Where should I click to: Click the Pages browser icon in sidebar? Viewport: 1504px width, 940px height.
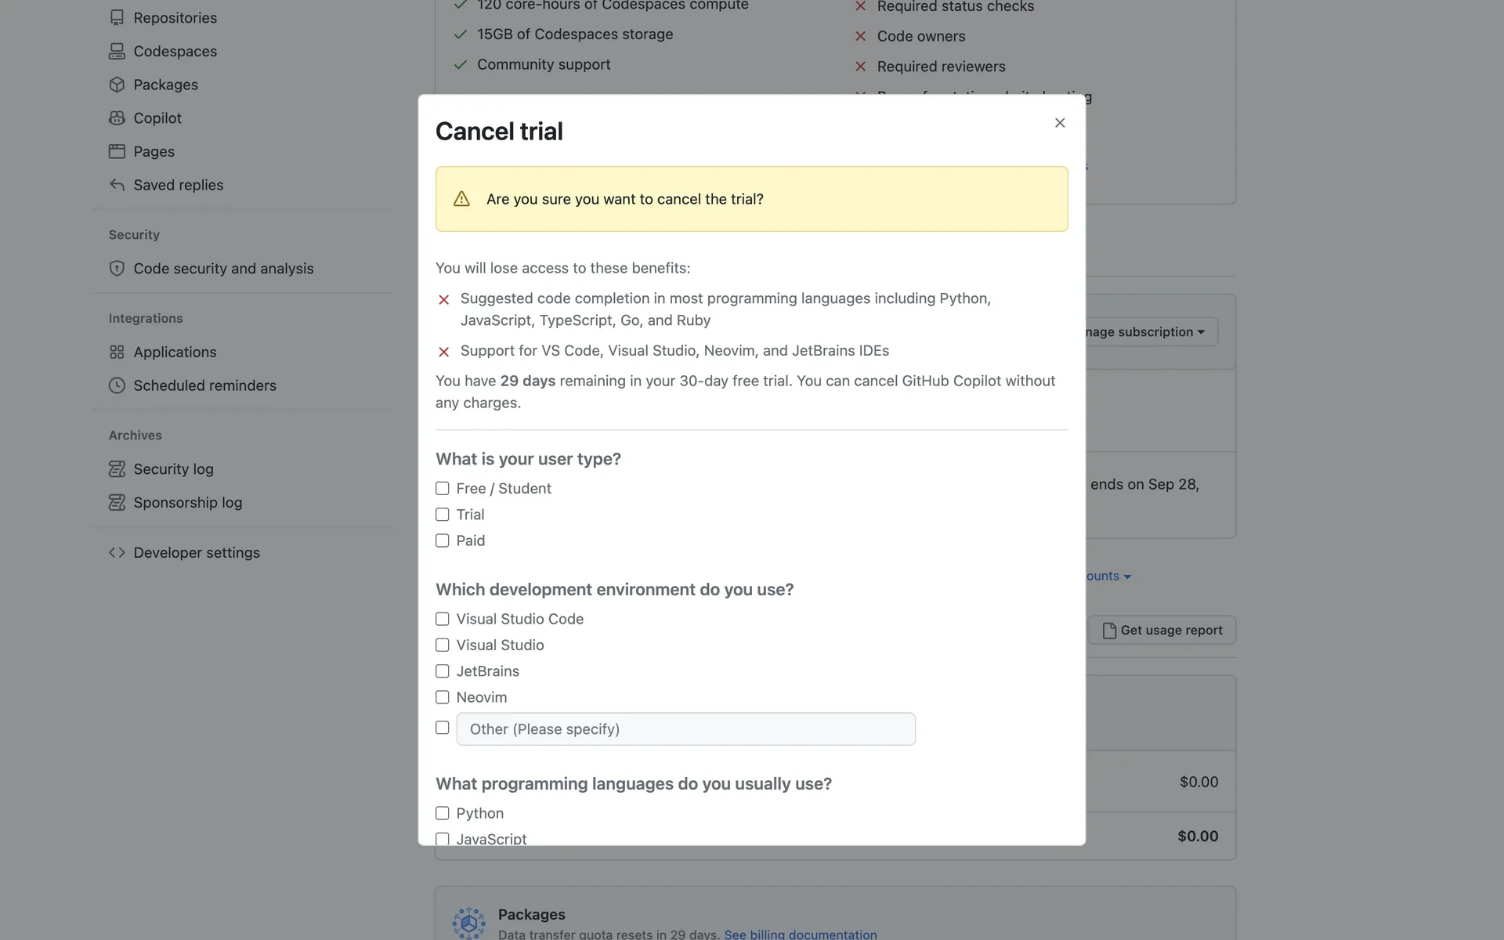[117, 151]
